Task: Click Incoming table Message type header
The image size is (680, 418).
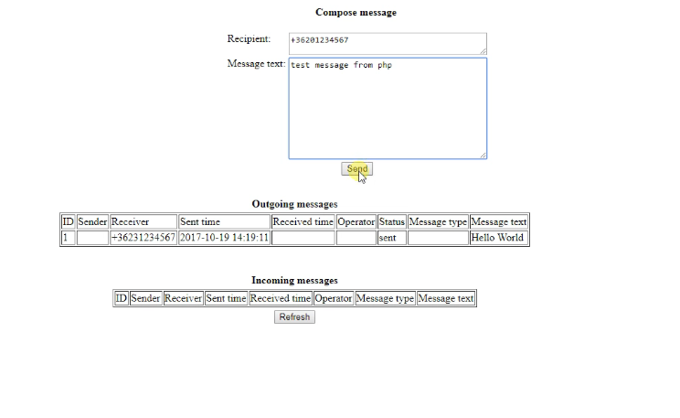Action: click(385, 298)
